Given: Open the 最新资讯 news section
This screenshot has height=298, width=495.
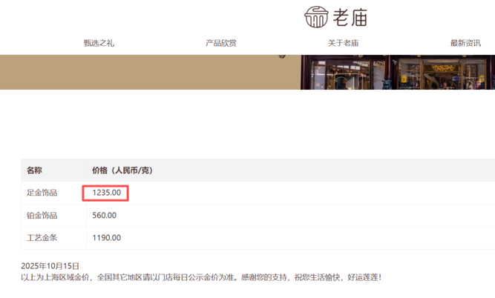Looking at the screenshot, I should pos(465,43).
